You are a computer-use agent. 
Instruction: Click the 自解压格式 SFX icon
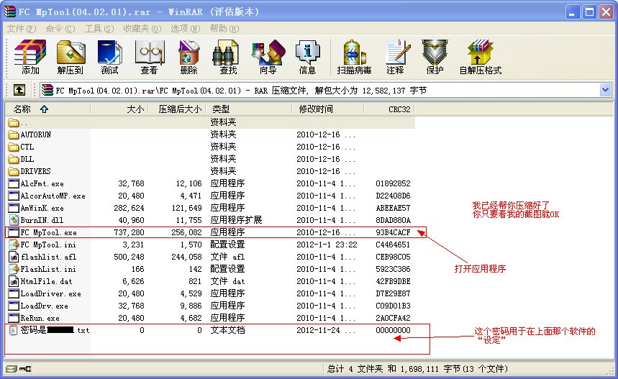(x=481, y=57)
